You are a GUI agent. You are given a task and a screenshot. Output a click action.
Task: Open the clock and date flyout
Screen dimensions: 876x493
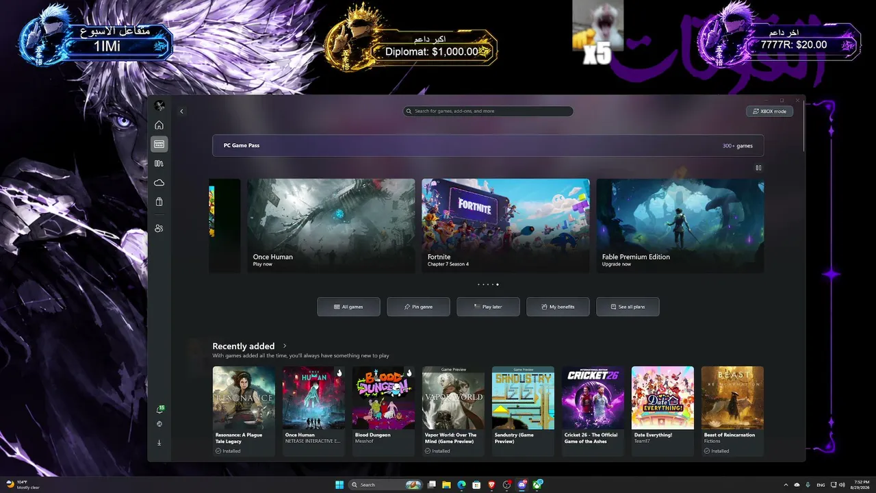[x=860, y=485]
